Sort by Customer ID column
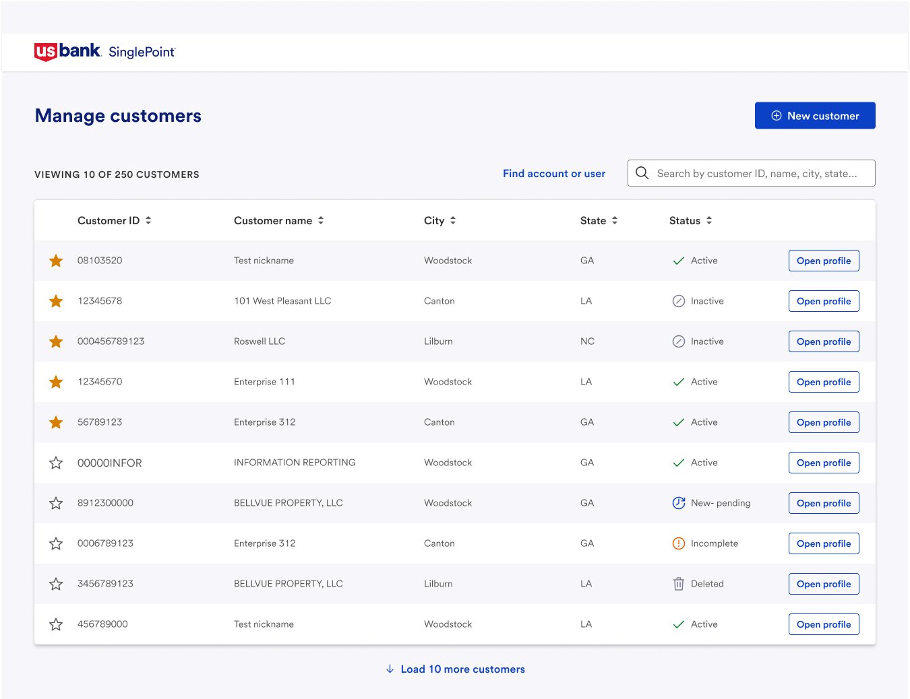910x699 pixels. 114,221
